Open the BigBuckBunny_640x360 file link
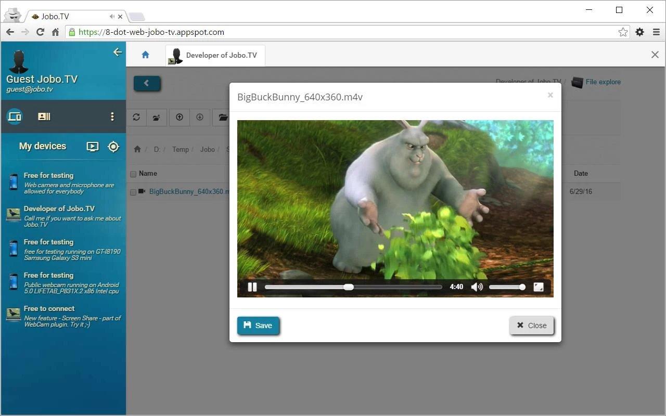666x416 pixels. [189, 191]
